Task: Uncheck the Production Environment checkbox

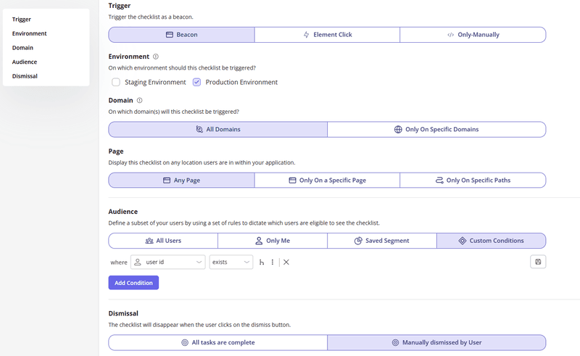Action: [x=196, y=82]
